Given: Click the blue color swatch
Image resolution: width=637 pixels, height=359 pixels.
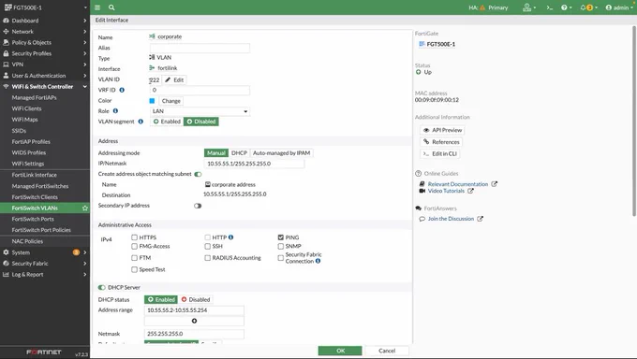Looking at the screenshot, I should click(152, 101).
